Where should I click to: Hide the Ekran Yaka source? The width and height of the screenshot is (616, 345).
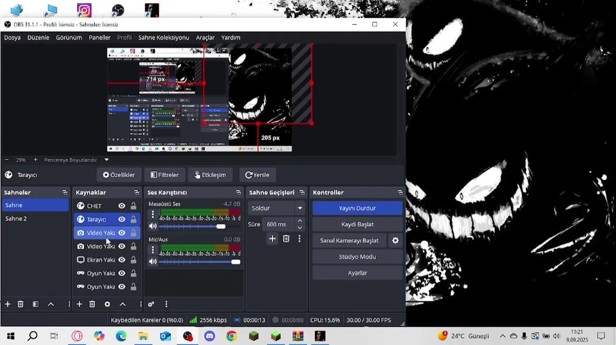click(x=122, y=260)
